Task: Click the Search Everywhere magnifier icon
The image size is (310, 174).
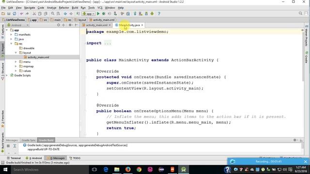Action: [300, 13]
